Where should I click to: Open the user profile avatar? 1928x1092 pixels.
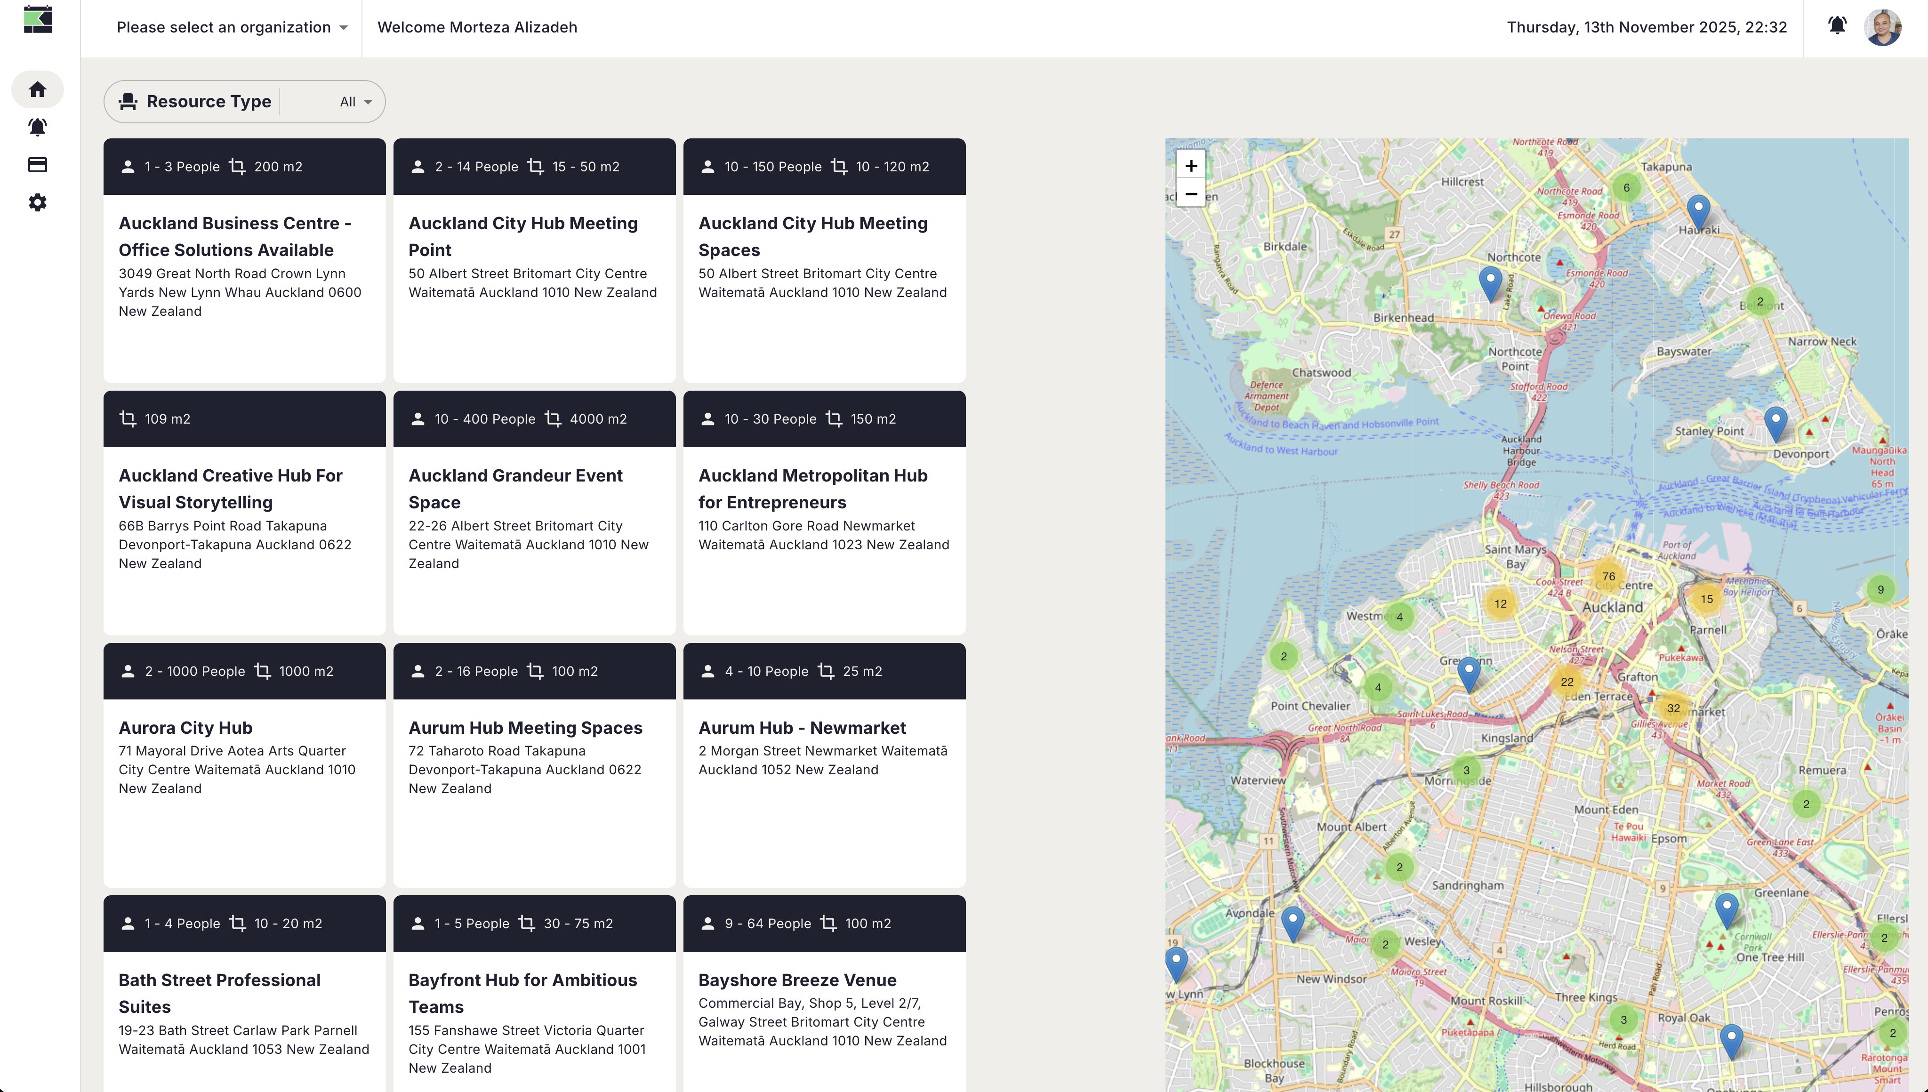tap(1882, 28)
